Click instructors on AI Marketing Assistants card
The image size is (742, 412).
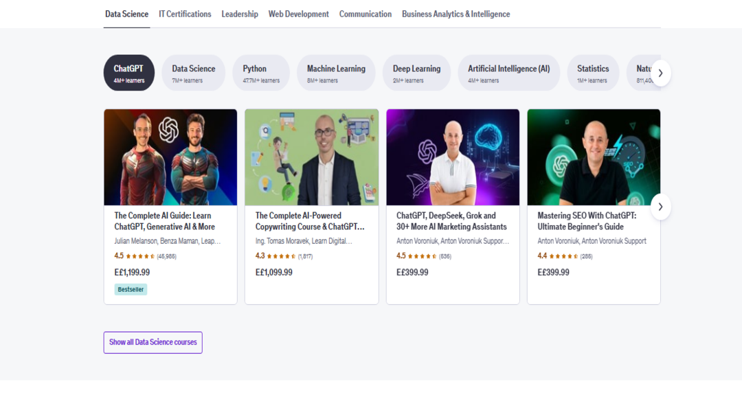tap(453, 241)
